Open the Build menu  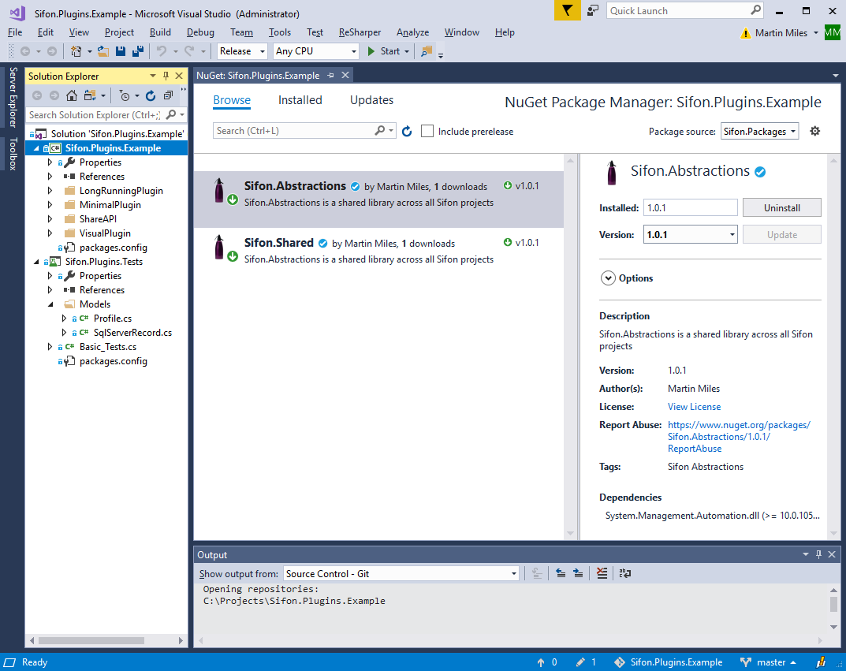160,32
